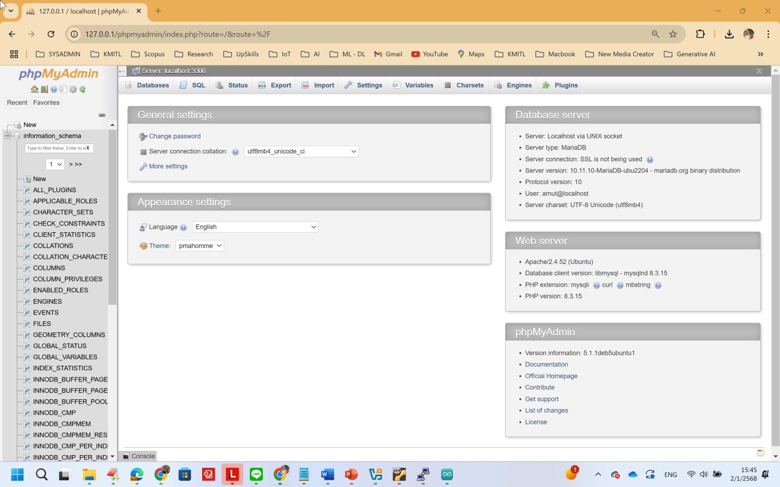Open the Server connection collation dropdown
The width and height of the screenshot is (780, 487).
[301, 151]
